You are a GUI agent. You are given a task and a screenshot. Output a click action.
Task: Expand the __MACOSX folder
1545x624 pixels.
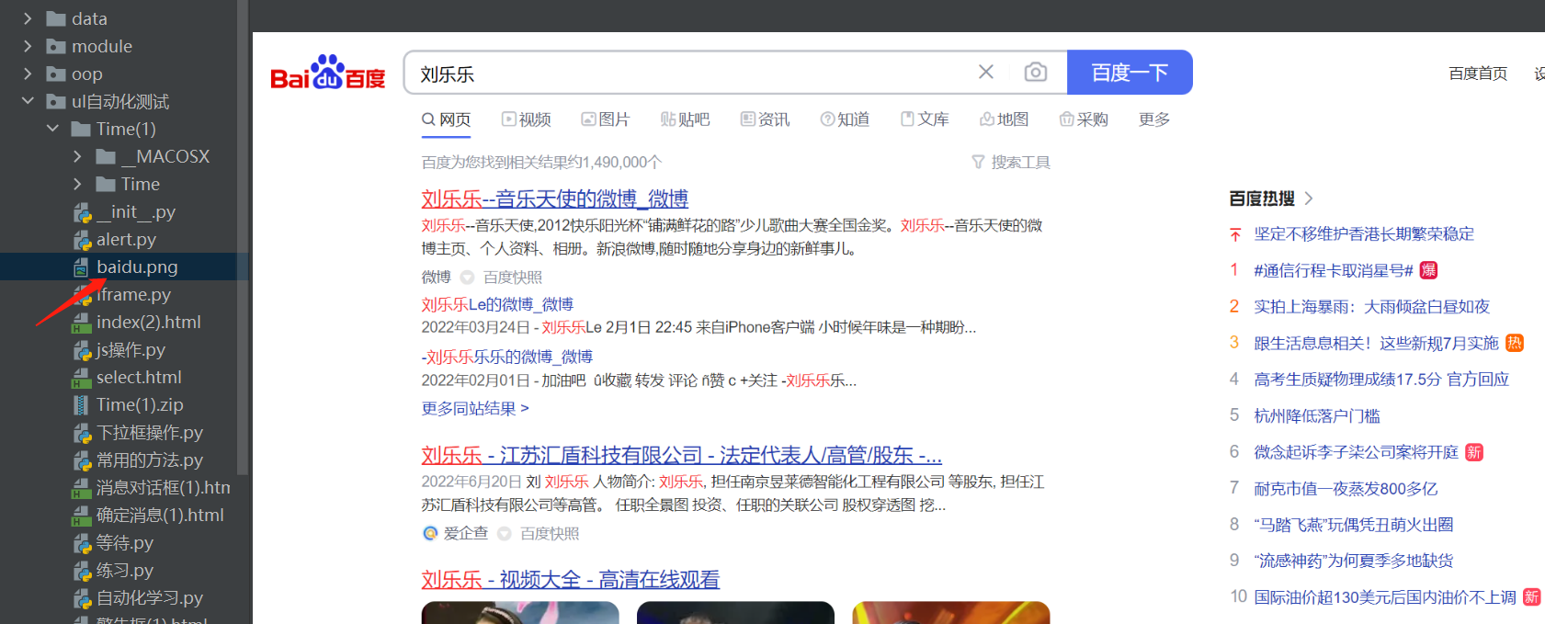[77, 156]
